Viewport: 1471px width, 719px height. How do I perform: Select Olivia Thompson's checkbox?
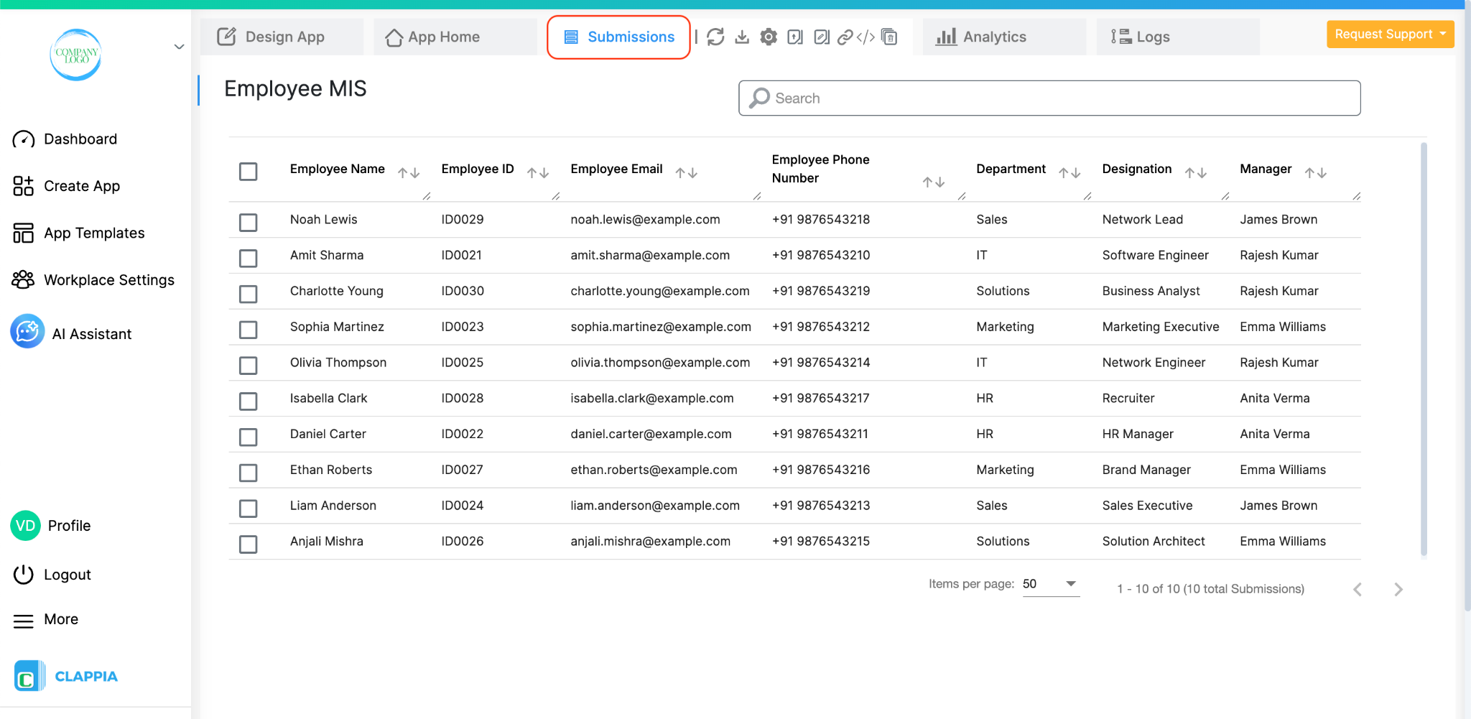click(249, 366)
